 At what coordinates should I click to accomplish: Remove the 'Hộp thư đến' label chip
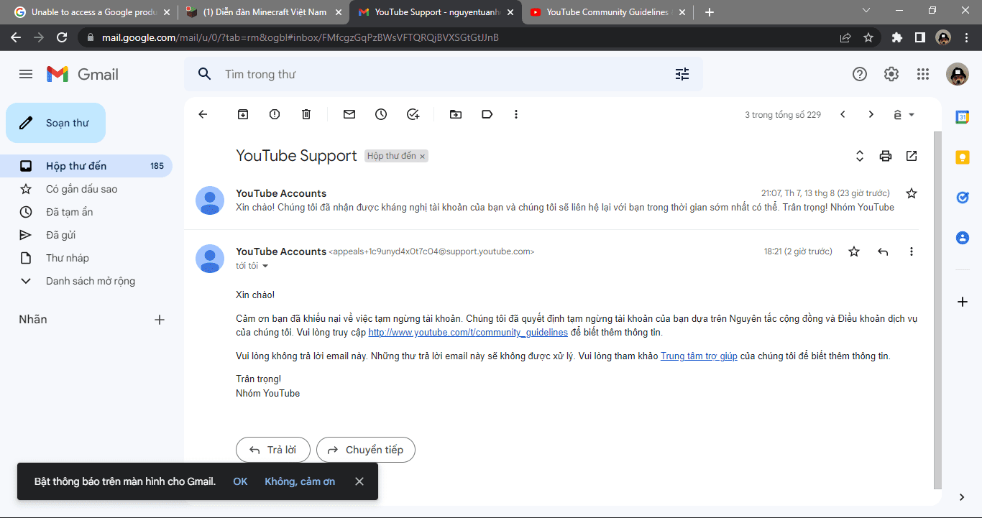pos(423,157)
